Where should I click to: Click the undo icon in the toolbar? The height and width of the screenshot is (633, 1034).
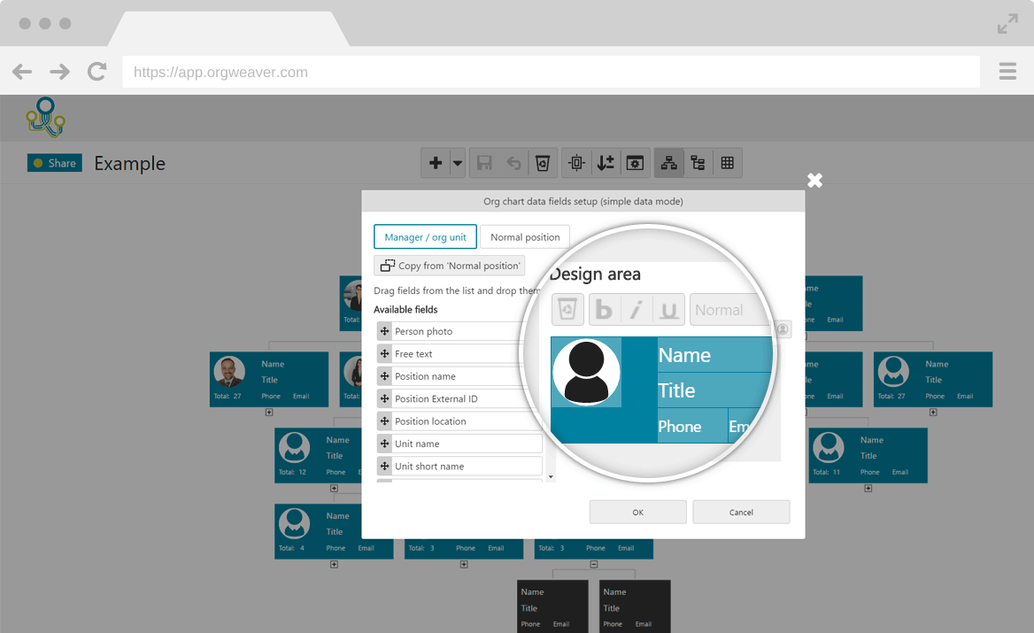[x=513, y=163]
